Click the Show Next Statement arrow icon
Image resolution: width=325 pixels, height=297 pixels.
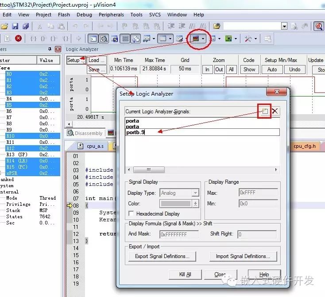[x=78, y=39]
